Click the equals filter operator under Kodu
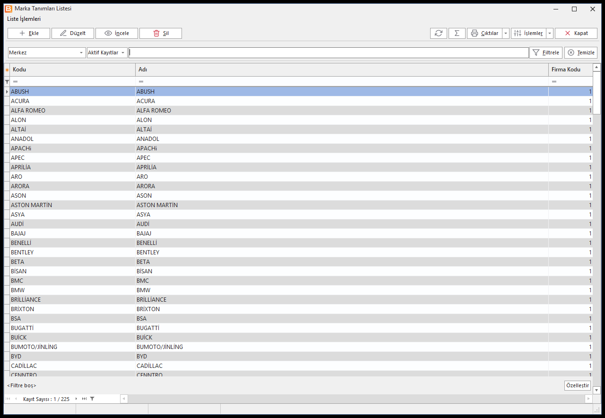Screen dimensions: 605x418 (x=15, y=82)
